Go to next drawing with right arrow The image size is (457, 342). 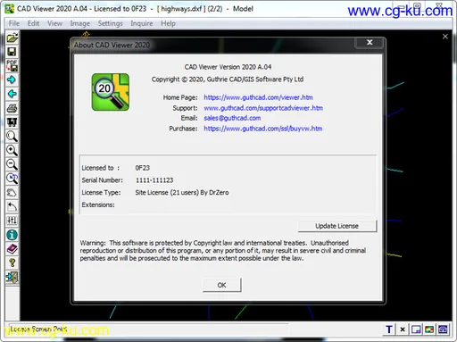(x=12, y=79)
